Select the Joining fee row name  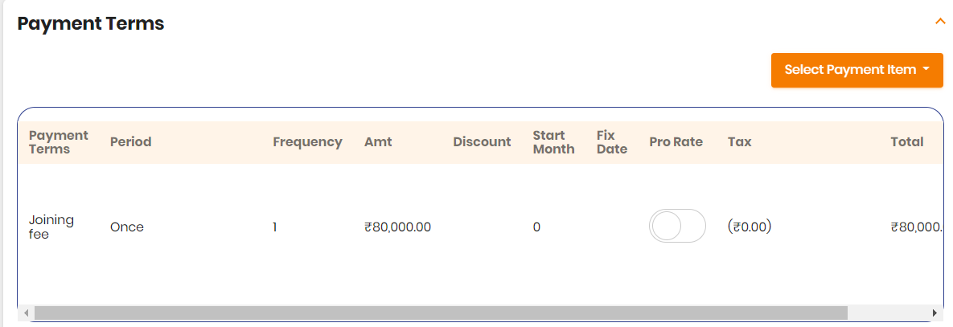coord(51,227)
